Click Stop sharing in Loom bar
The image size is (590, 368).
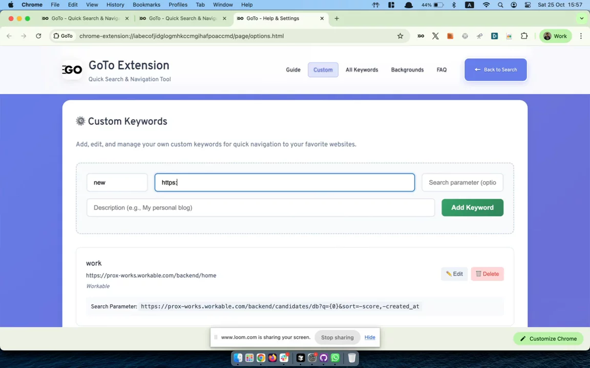pos(337,337)
